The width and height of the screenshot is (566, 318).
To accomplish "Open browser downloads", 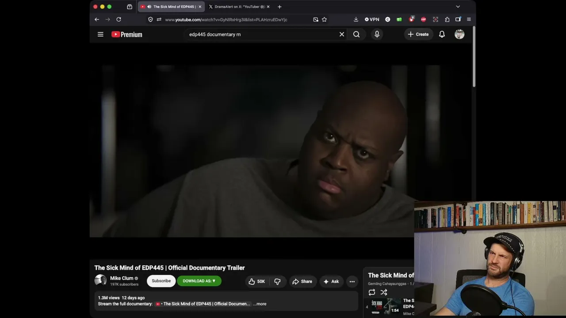I will pos(356,19).
